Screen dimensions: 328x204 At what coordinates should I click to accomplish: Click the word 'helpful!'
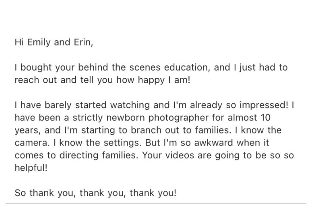click(x=31, y=168)
